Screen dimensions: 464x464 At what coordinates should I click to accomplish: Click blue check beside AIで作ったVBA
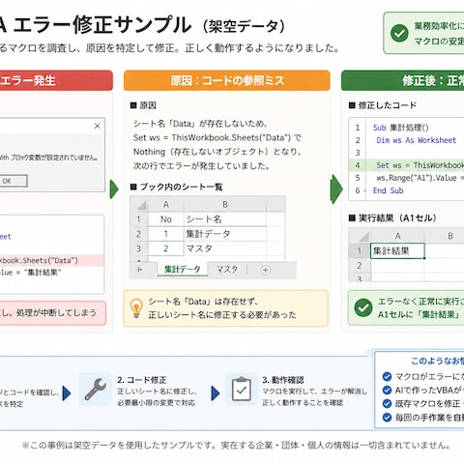[x=387, y=391]
